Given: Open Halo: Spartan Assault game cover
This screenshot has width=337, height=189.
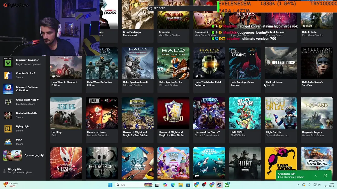Looking at the screenshot, I should [x=137, y=63].
